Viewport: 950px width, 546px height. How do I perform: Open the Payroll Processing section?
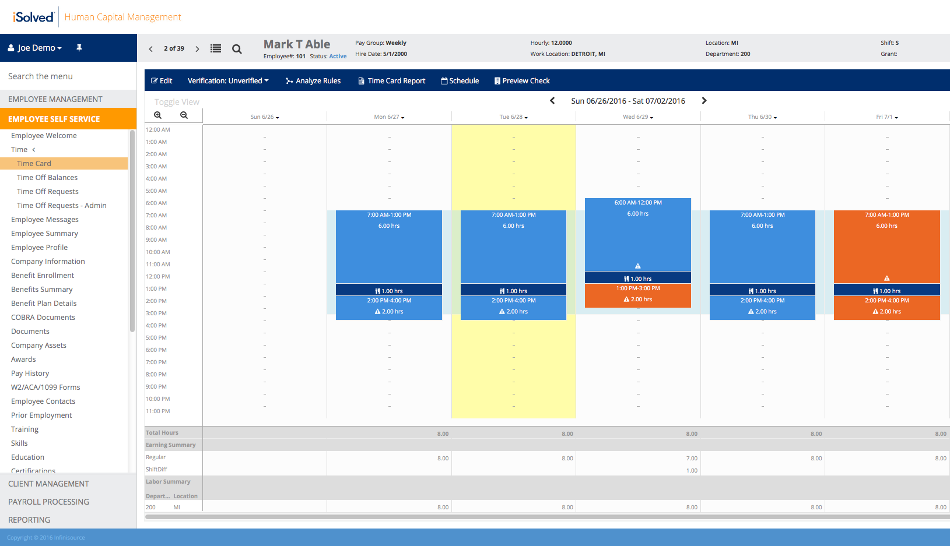coord(68,502)
